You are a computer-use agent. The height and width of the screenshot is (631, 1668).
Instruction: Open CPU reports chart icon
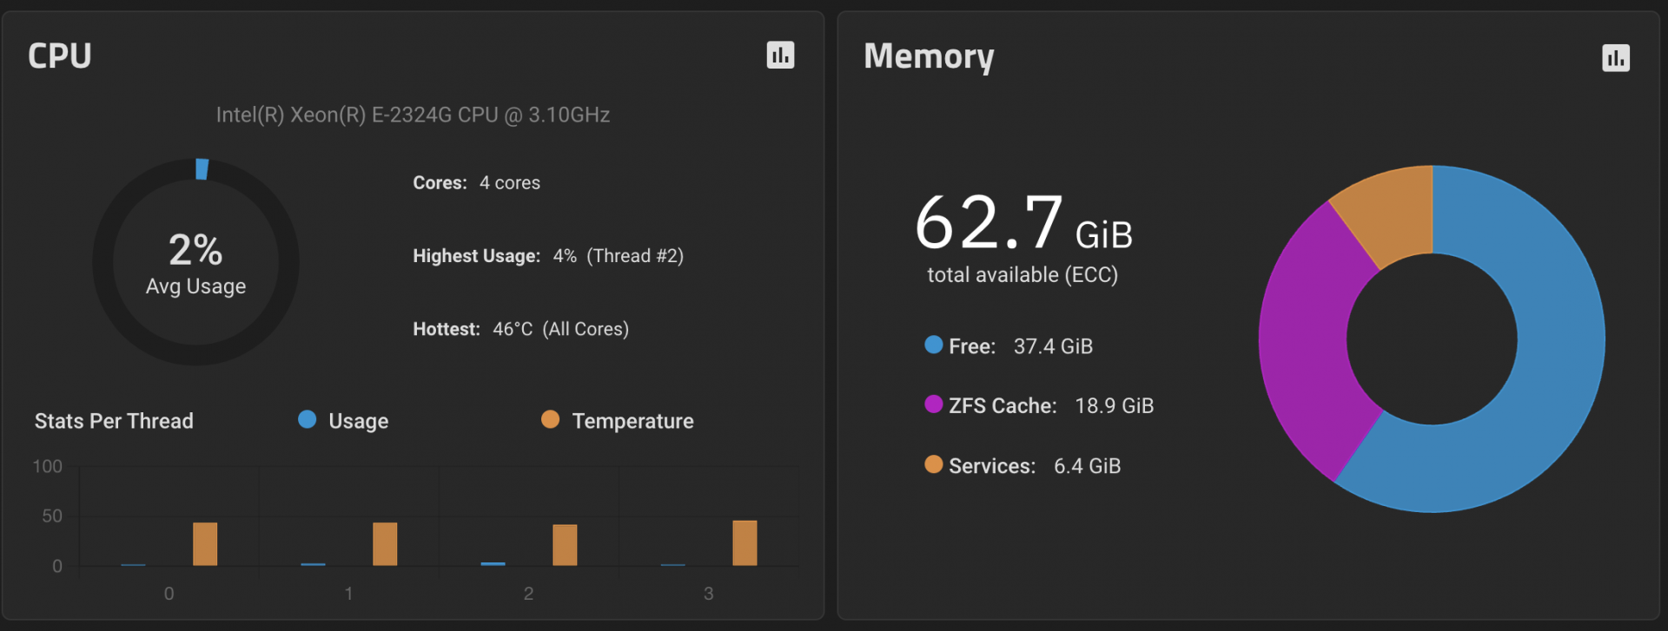[x=780, y=56]
